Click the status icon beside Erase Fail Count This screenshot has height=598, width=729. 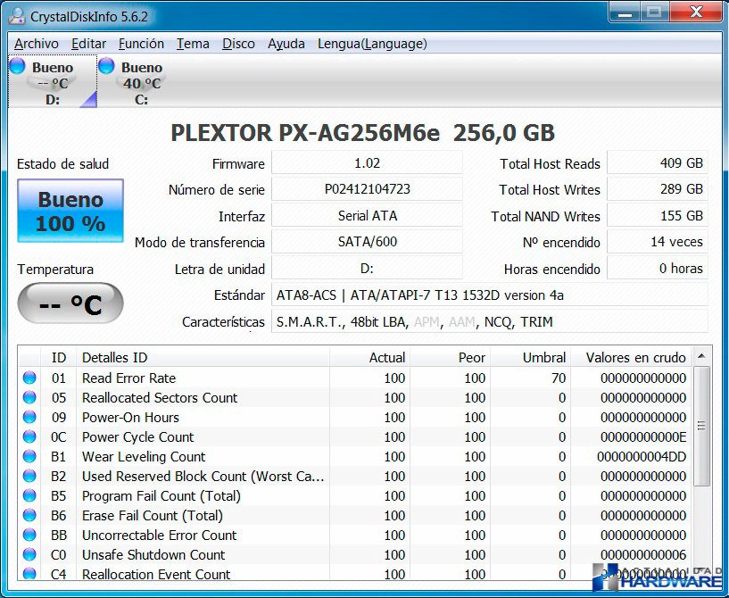pyautogui.click(x=29, y=516)
